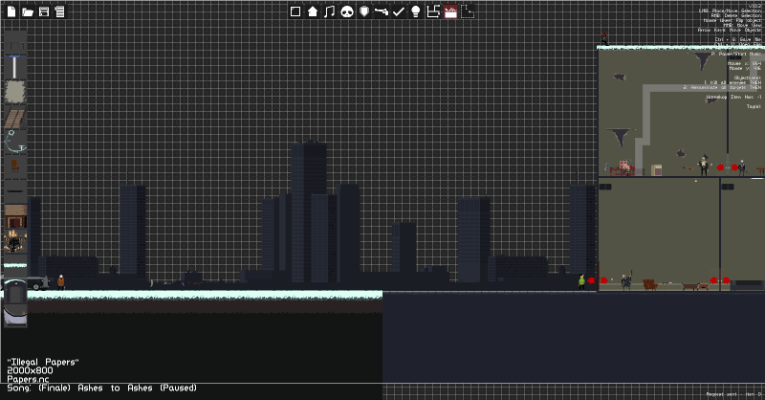Select the green hooded character by entrance
Image resolution: width=765 pixels, height=400 pixels.
click(581, 281)
